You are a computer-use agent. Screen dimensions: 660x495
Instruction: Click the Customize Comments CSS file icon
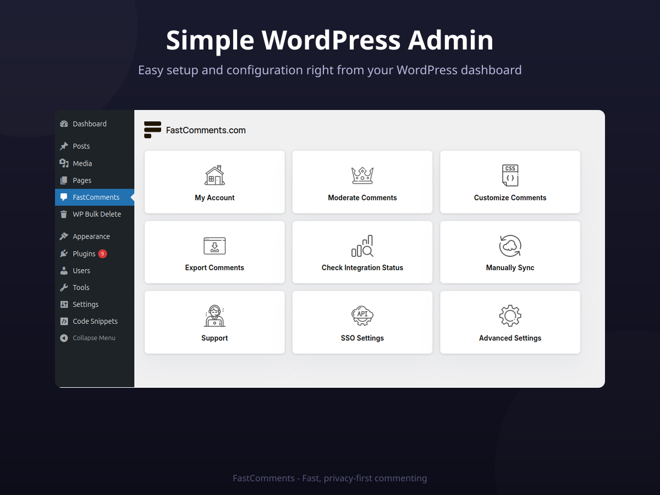click(510, 175)
